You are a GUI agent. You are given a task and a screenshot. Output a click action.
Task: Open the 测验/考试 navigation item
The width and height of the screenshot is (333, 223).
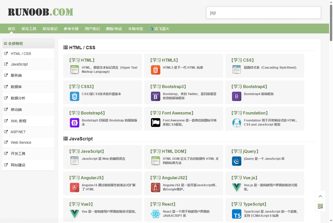(x=114, y=29)
